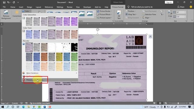
Task: Switch to the Insert tab
Action: point(21,7)
